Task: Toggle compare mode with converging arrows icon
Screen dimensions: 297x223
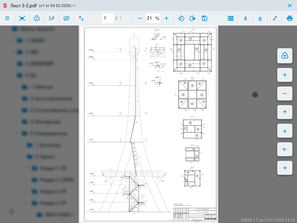Action: pyautogui.click(x=275, y=18)
